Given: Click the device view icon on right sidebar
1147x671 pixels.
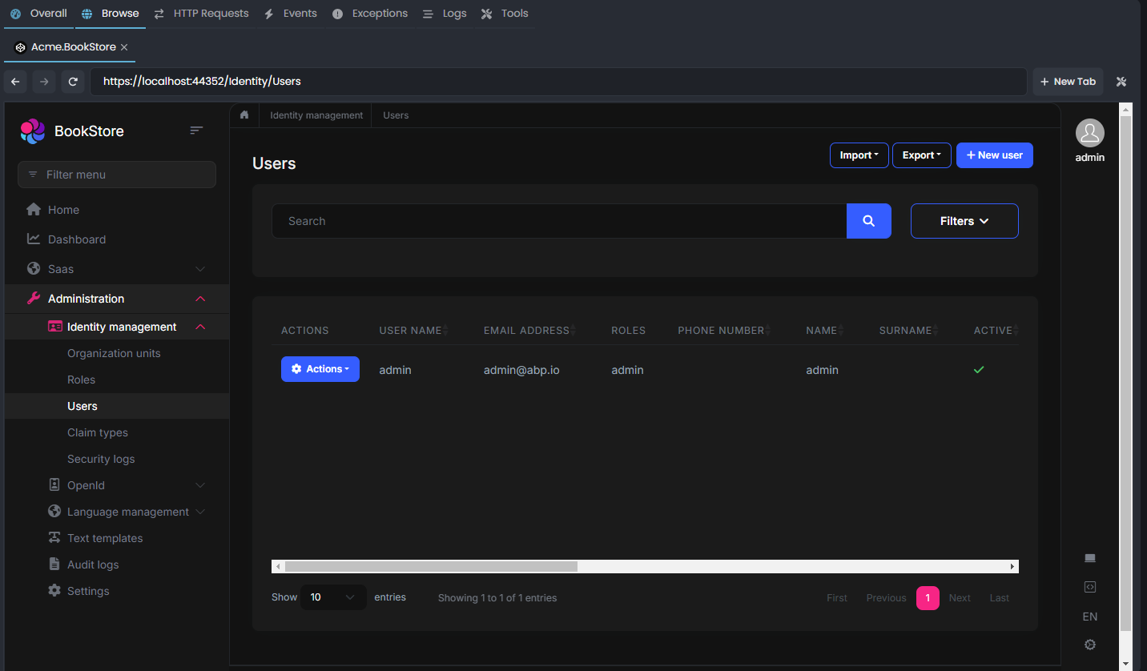Looking at the screenshot, I should (x=1089, y=558).
